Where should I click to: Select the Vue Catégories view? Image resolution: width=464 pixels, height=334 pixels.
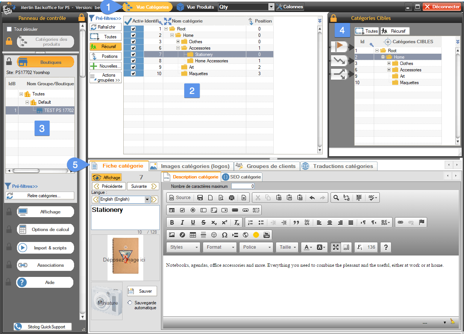tap(148, 7)
